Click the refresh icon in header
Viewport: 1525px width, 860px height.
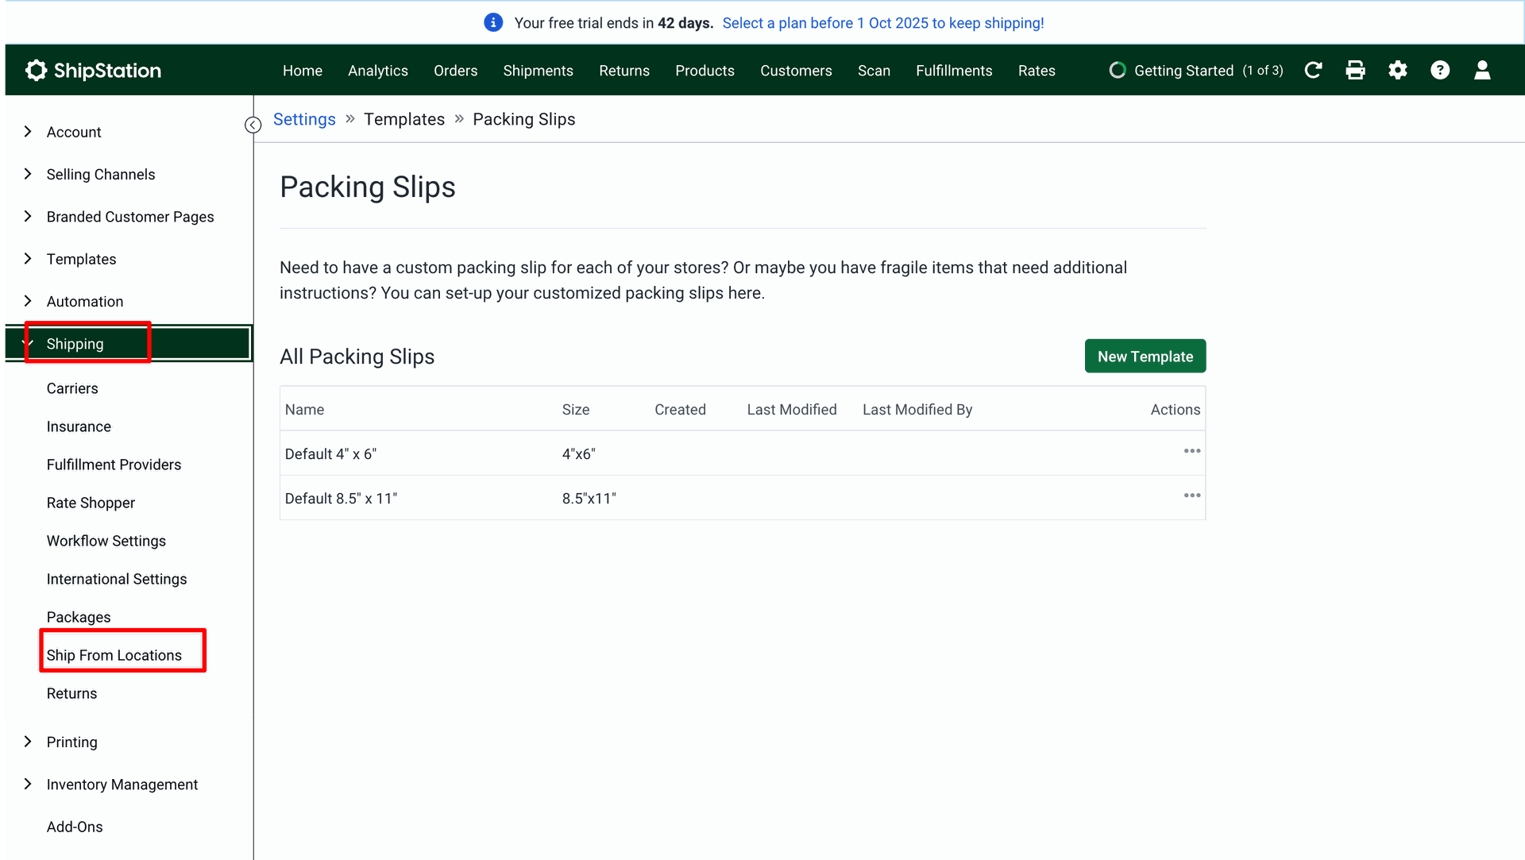tap(1313, 71)
